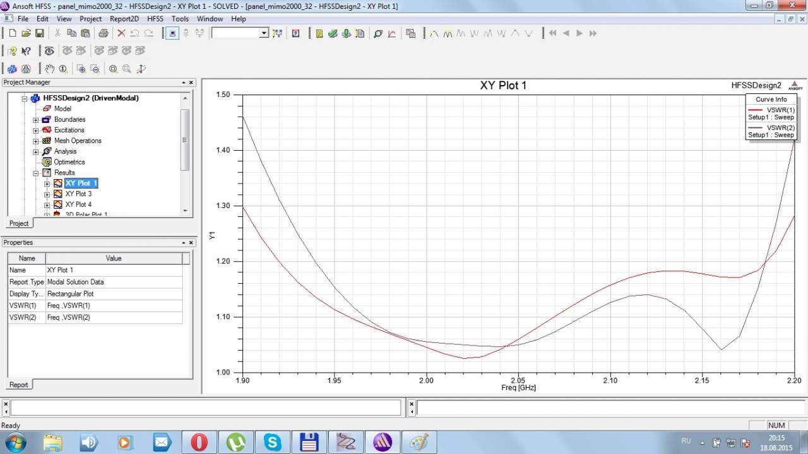This screenshot has width=808, height=454.
Task: Click the context help arrow-question icon
Action: [x=26, y=51]
